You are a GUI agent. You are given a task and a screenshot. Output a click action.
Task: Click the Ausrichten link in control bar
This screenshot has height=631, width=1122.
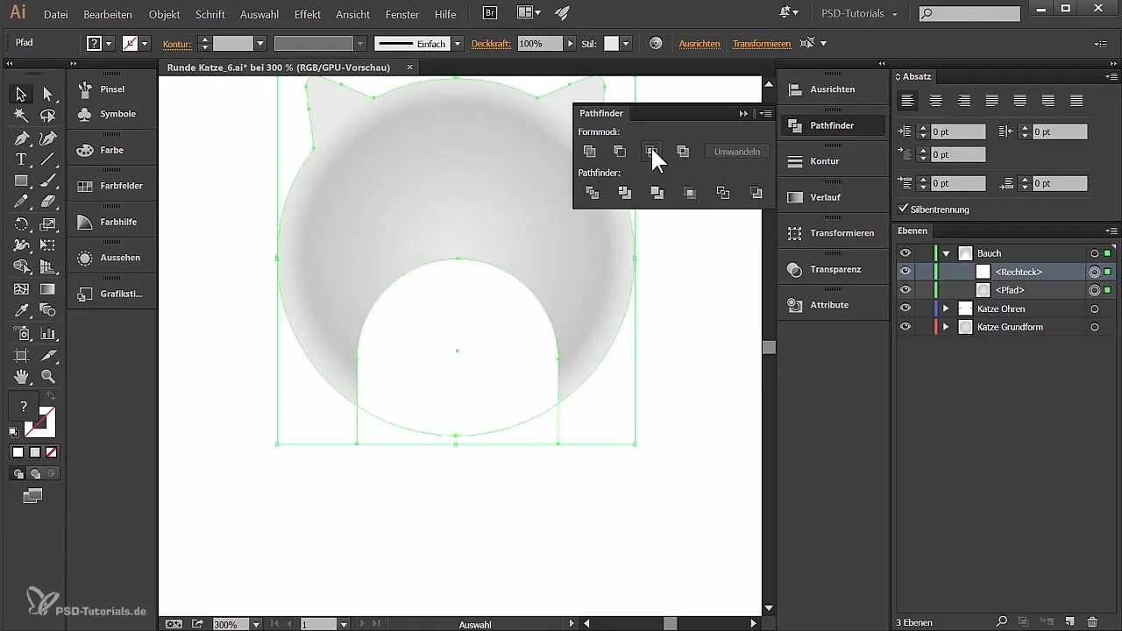[699, 44]
